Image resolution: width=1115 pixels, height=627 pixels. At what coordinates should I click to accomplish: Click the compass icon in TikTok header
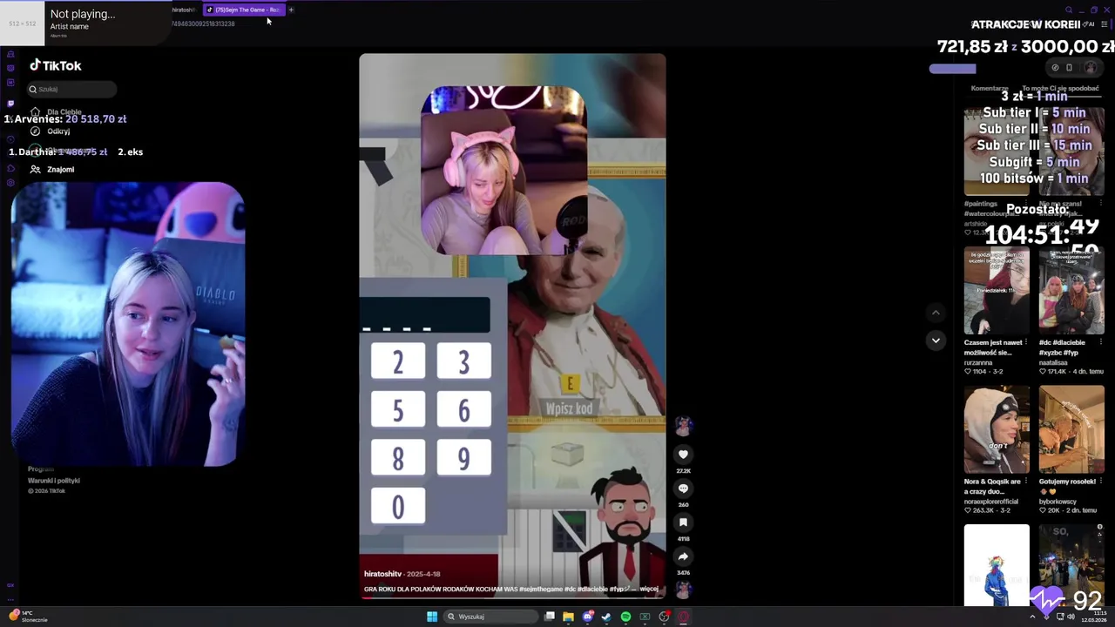click(x=1055, y=67)
